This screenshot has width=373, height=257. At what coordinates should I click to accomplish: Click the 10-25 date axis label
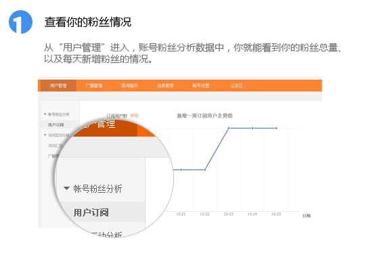(x=276, y=214)
